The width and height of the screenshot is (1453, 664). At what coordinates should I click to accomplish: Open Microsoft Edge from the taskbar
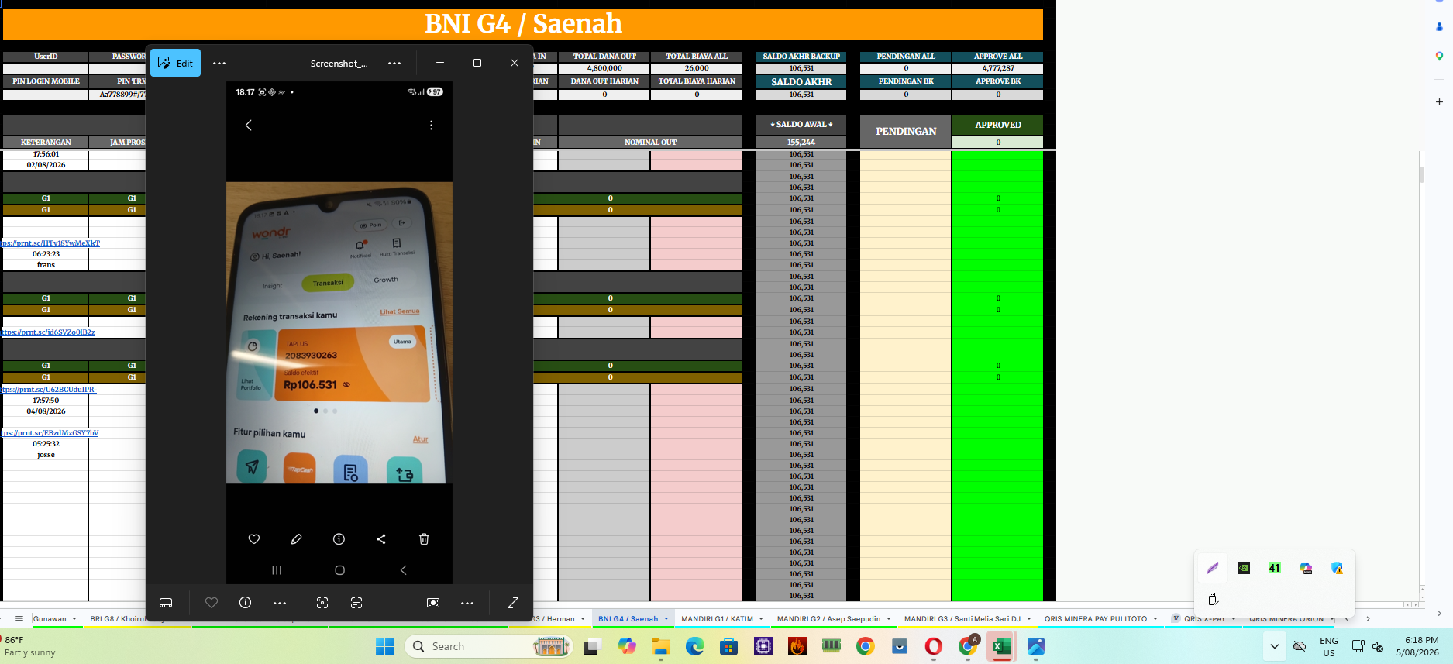pyautogui.click(x=695, y=646)
